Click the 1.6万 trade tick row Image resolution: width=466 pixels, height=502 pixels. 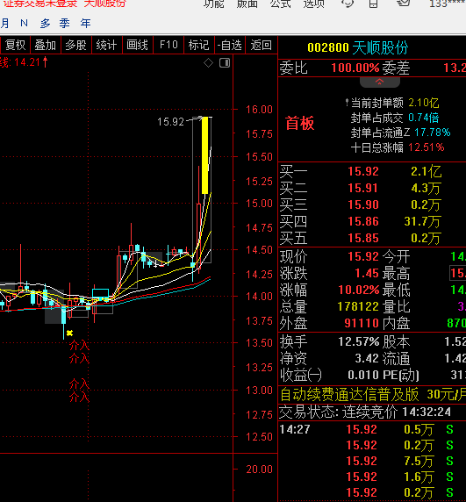pyautogui.click(x=372, y=477)
